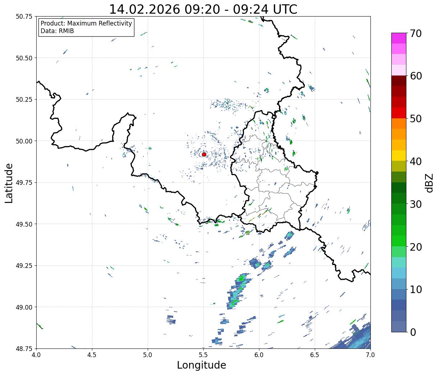Click the latitude tick label 49.25
This screenshot has height=374, width=438.
point(24,266)
